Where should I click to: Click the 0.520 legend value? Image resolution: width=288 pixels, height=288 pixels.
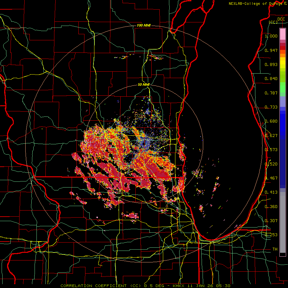[x=271, y=164]
